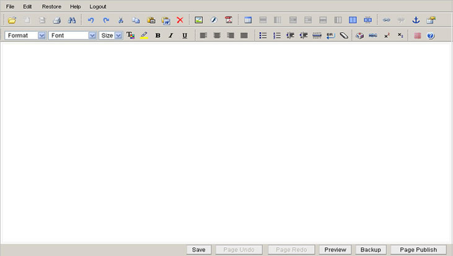The width and height of the screenshot is (453, 256).
Task: Click the Preview button
Action: (335, 250)
